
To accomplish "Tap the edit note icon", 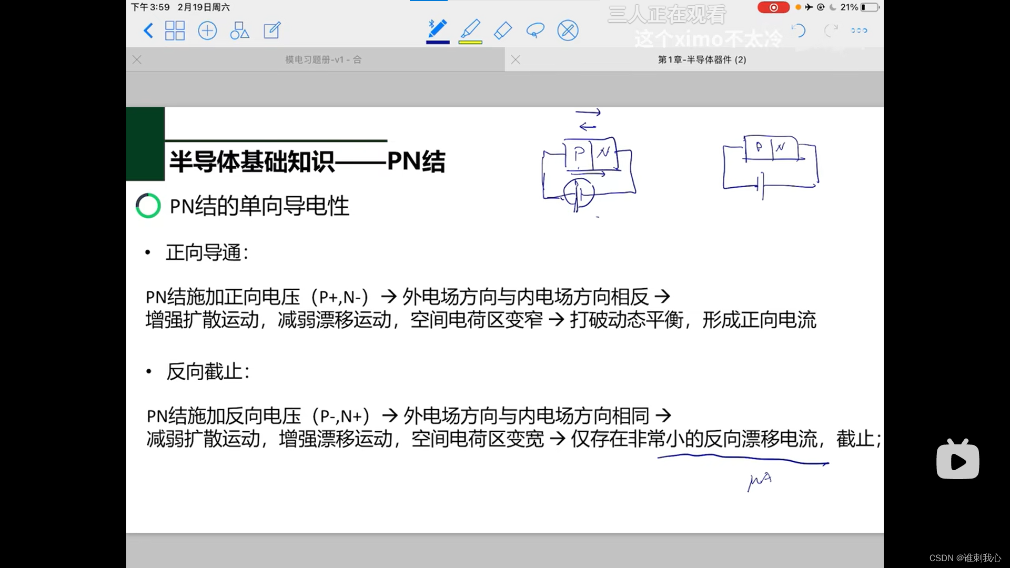I will (x=272, y=31).
